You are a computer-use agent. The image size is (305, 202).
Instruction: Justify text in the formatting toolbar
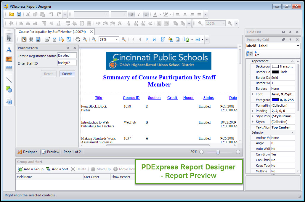tap(199, 14)
